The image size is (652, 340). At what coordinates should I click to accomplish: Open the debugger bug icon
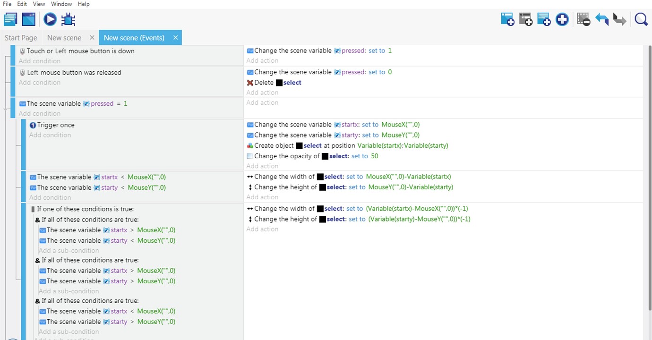69,19
